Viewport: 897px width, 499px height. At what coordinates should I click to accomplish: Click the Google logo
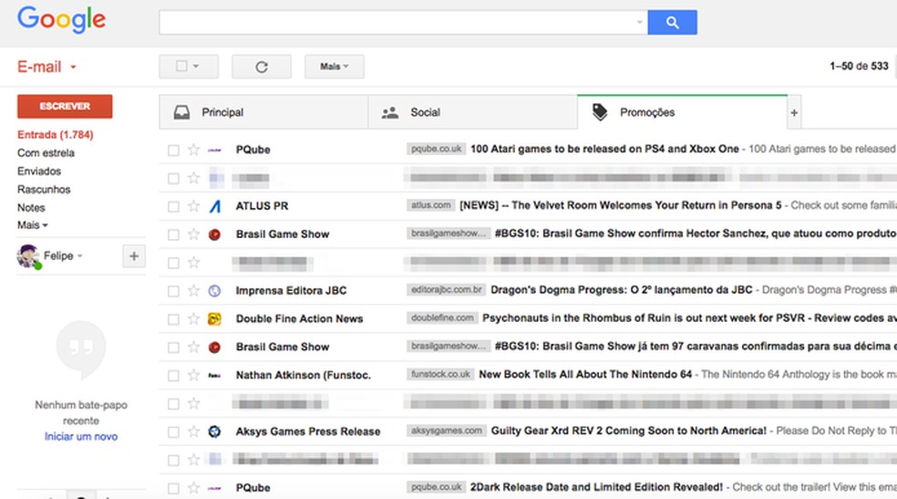[x=62, y=19]
